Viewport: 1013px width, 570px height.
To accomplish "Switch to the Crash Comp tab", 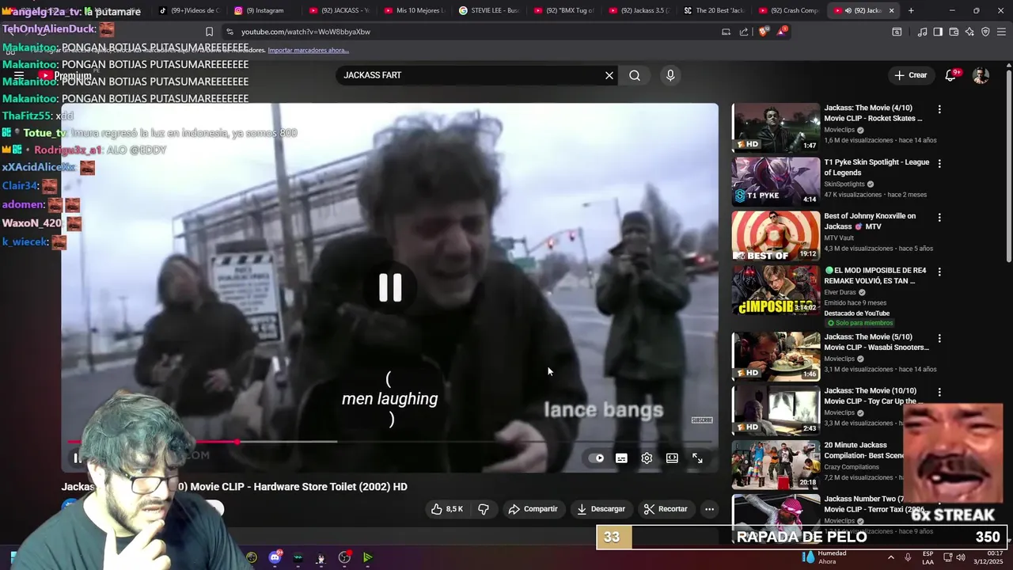I will pyautogui.click(x=788, y=10).
